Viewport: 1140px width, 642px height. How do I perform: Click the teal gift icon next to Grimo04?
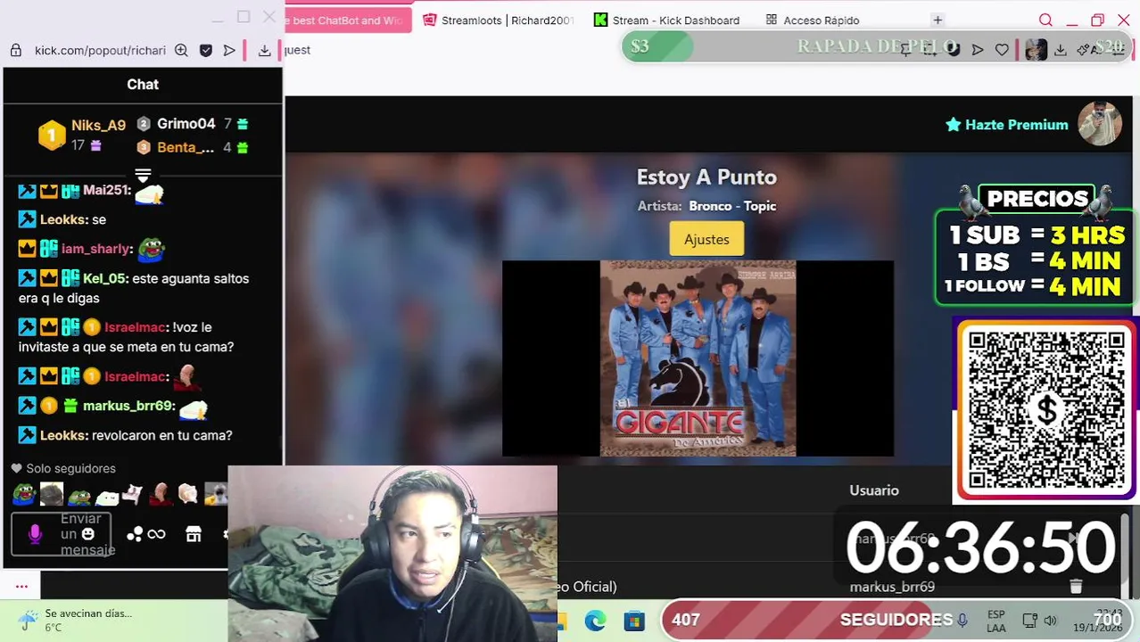pyautogui.click(x=243, y=124)
